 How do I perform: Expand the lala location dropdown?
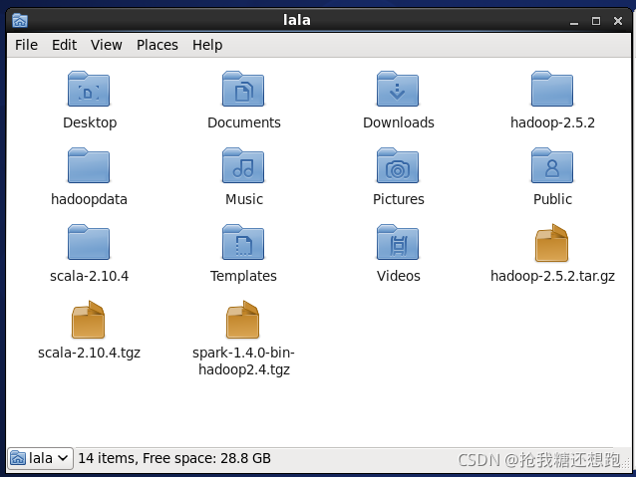click(x=40, y=458)
